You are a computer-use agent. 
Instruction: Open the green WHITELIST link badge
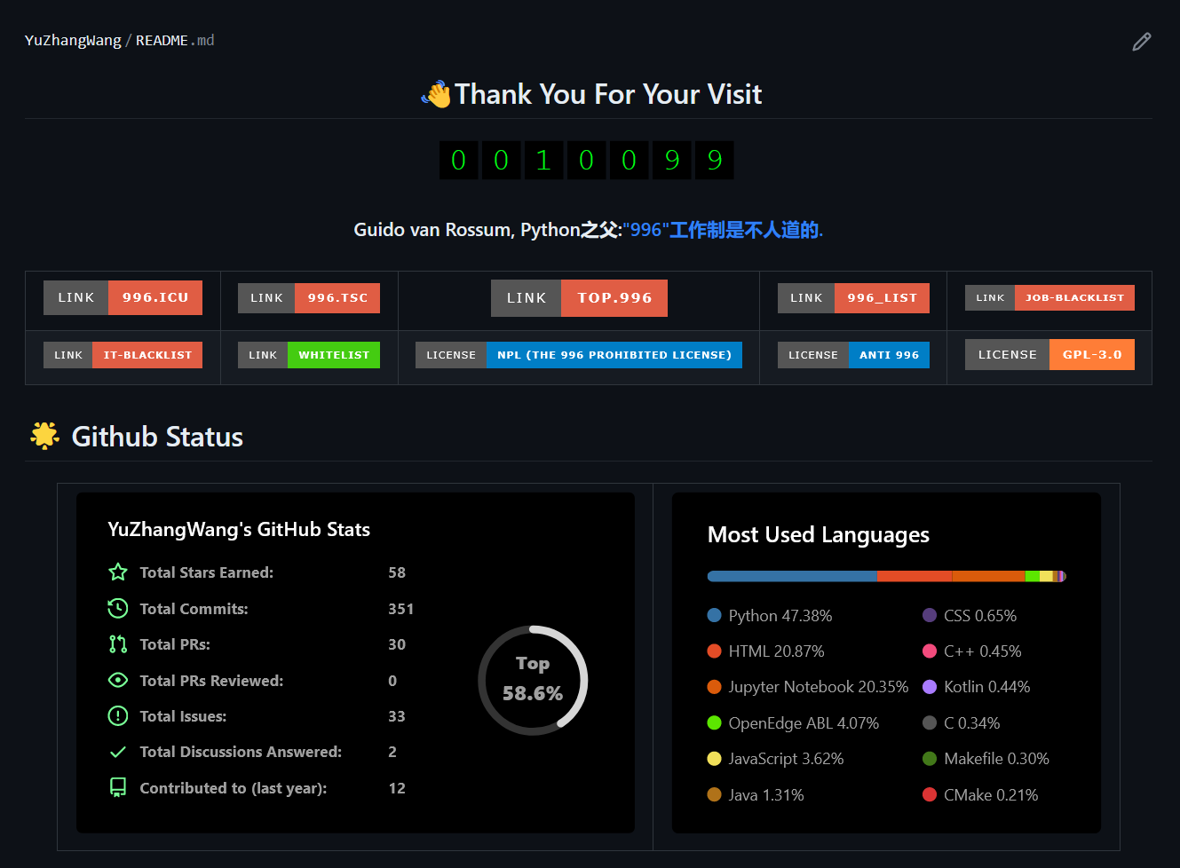[x=309, y=355]
